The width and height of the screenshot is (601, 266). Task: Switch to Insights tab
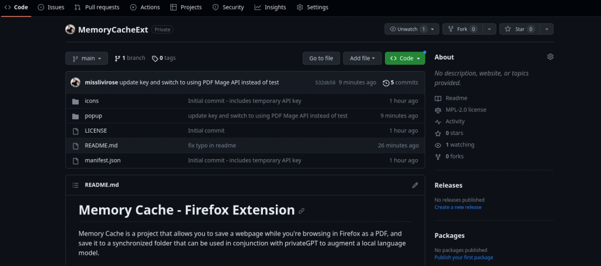[270, 7]
